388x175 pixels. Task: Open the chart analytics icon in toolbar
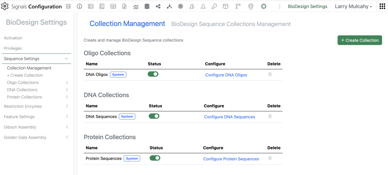(136, 6)
